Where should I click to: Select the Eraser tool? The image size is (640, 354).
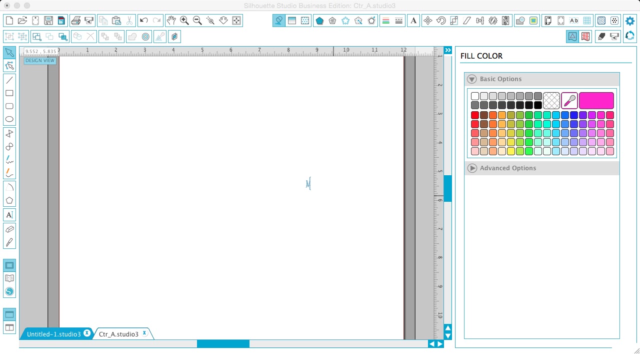pyautogui.click(x=9, y=229)
